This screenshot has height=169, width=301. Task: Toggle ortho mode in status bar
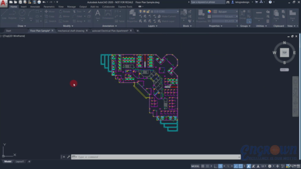(215, 166)
